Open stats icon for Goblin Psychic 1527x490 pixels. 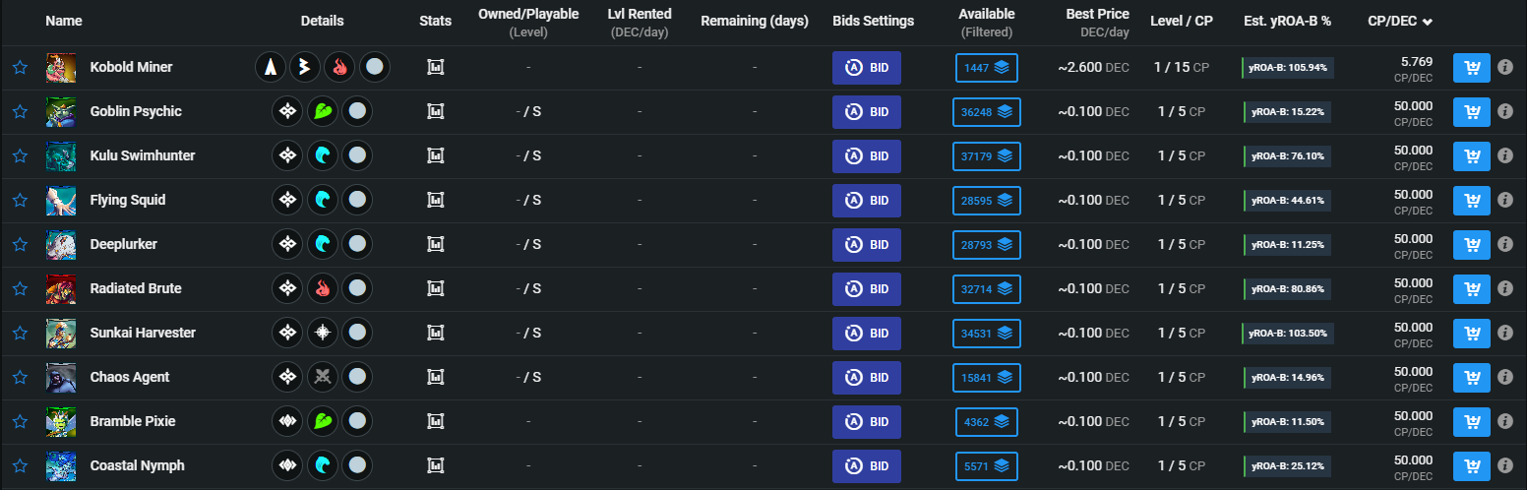[436, 112]
